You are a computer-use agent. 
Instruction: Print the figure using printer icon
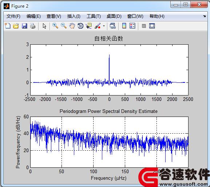tap(33, 26)
